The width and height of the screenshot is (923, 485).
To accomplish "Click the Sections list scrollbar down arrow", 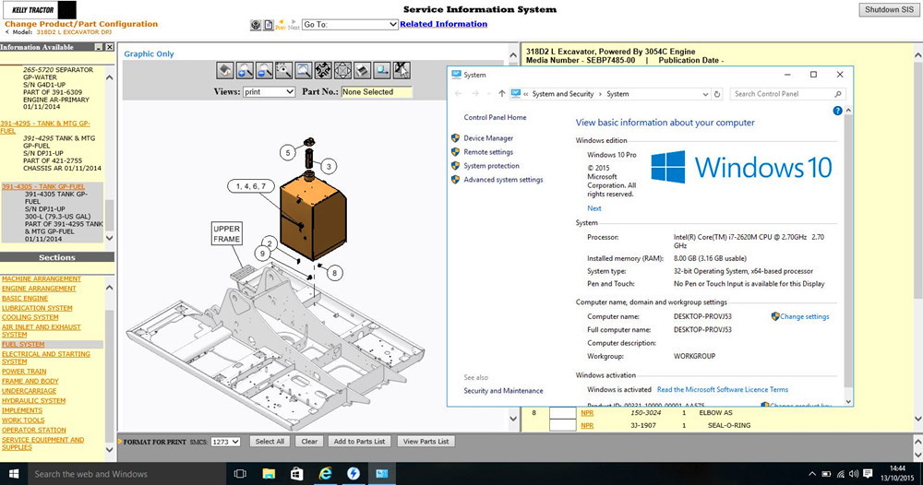I will 110,449.
